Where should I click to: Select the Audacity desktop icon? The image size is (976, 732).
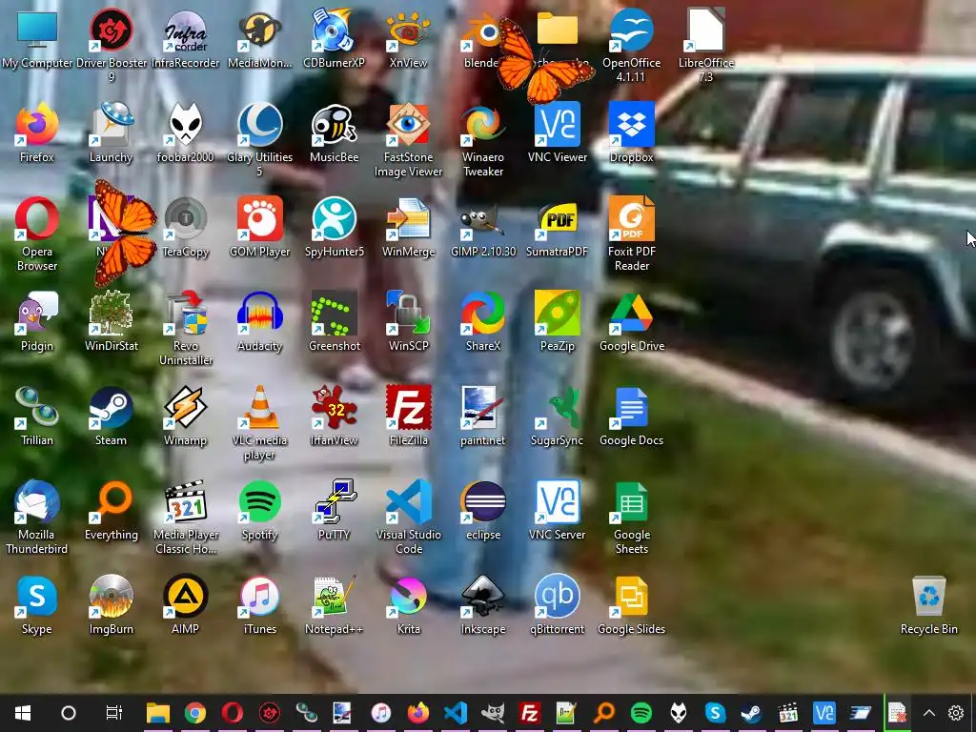pos(259,322)
